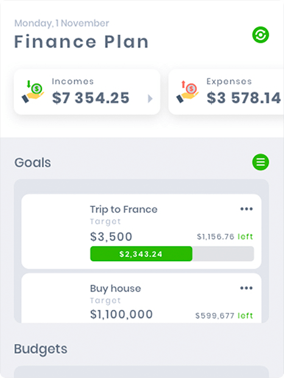Click the $1,100,000 house target amount
The width and height of the screenshot is (284, 378).
click(x=121, y=314)
